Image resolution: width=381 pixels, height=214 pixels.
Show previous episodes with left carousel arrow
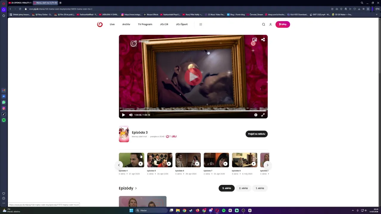coord(119,165)
